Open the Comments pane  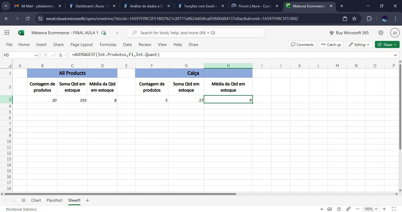pyautogui.click(x=302, y=44)
